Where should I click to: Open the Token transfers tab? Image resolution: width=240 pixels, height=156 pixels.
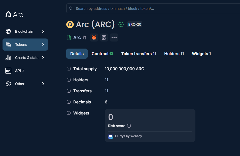point(139,54)
